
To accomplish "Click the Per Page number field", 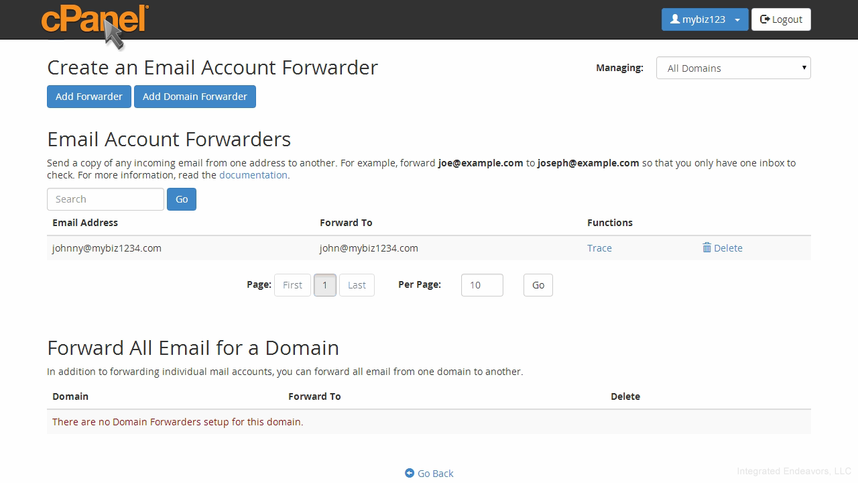I will [x=482, y=285].
